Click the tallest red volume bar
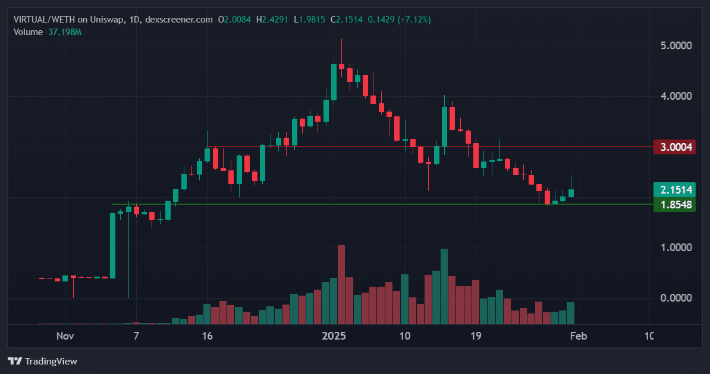 point(341,284)
